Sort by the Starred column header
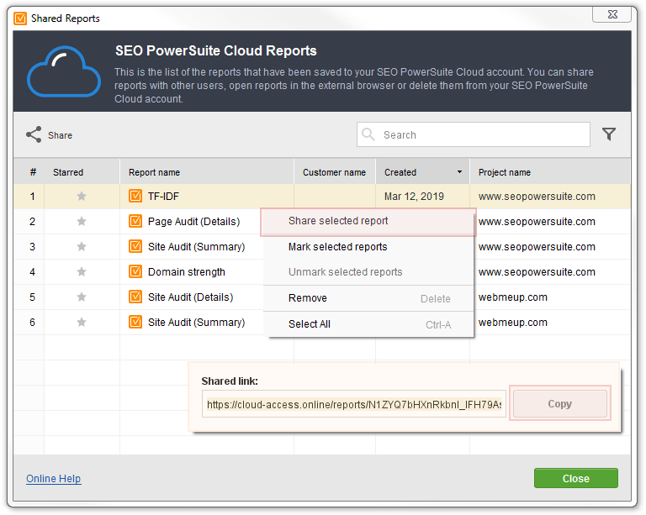The image size is (646, 515). (x=82, y=172)
